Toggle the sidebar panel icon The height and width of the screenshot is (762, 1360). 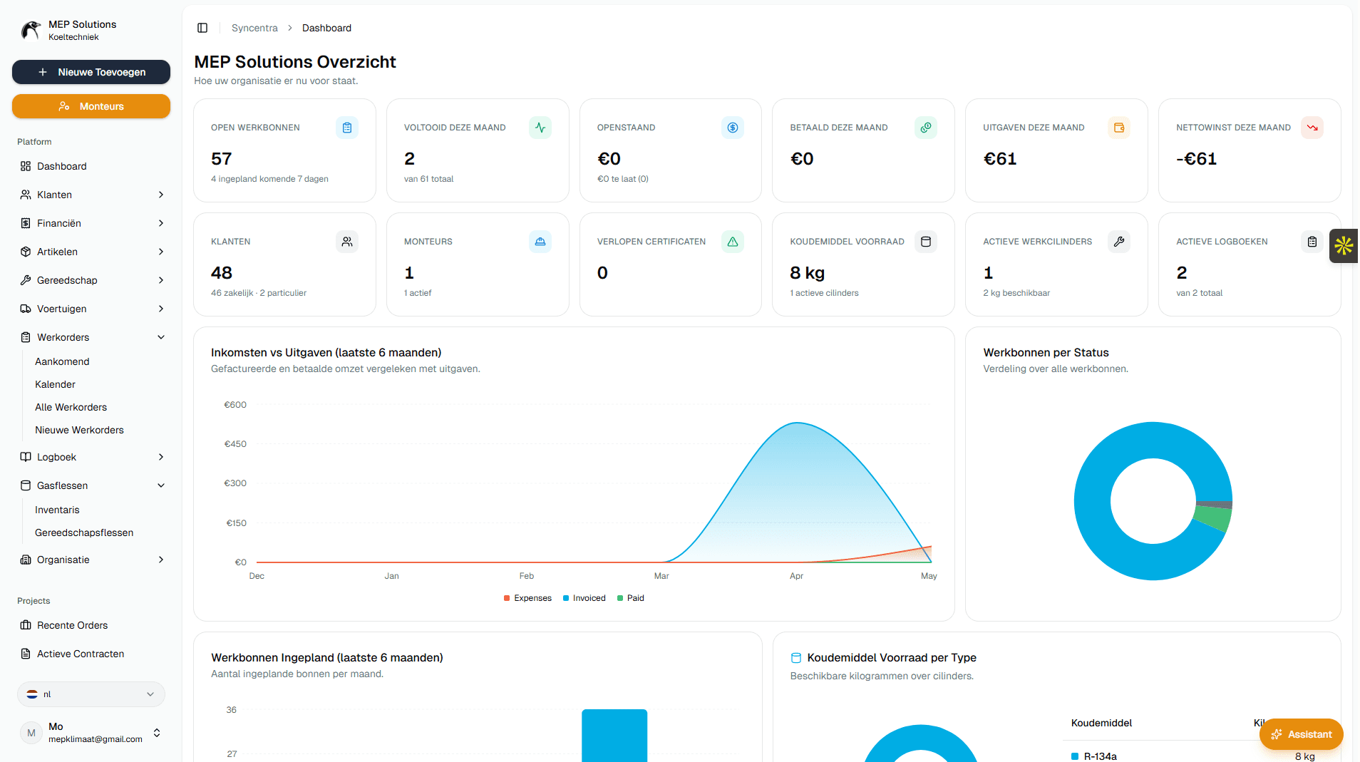pyautogui.click(x=202, y=28)
